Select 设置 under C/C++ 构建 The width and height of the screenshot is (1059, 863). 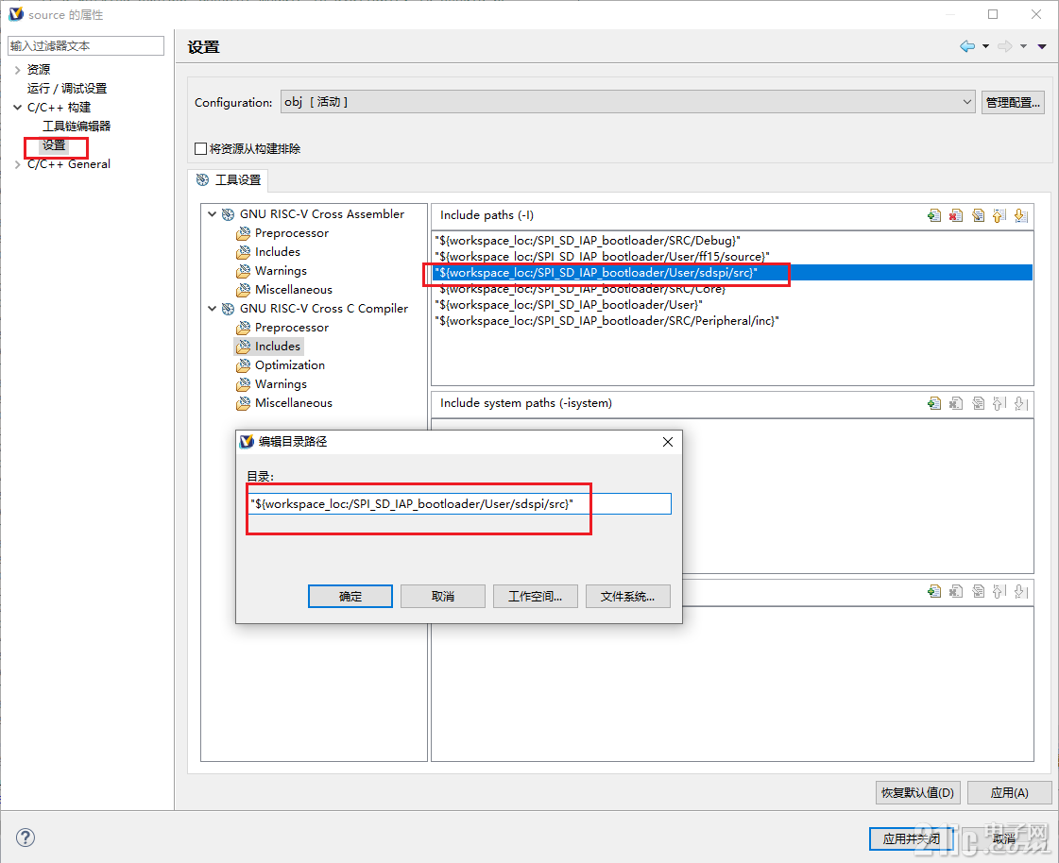54,145
